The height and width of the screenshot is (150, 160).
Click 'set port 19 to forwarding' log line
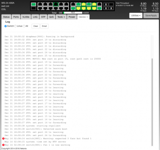click(x=35, y=65)
